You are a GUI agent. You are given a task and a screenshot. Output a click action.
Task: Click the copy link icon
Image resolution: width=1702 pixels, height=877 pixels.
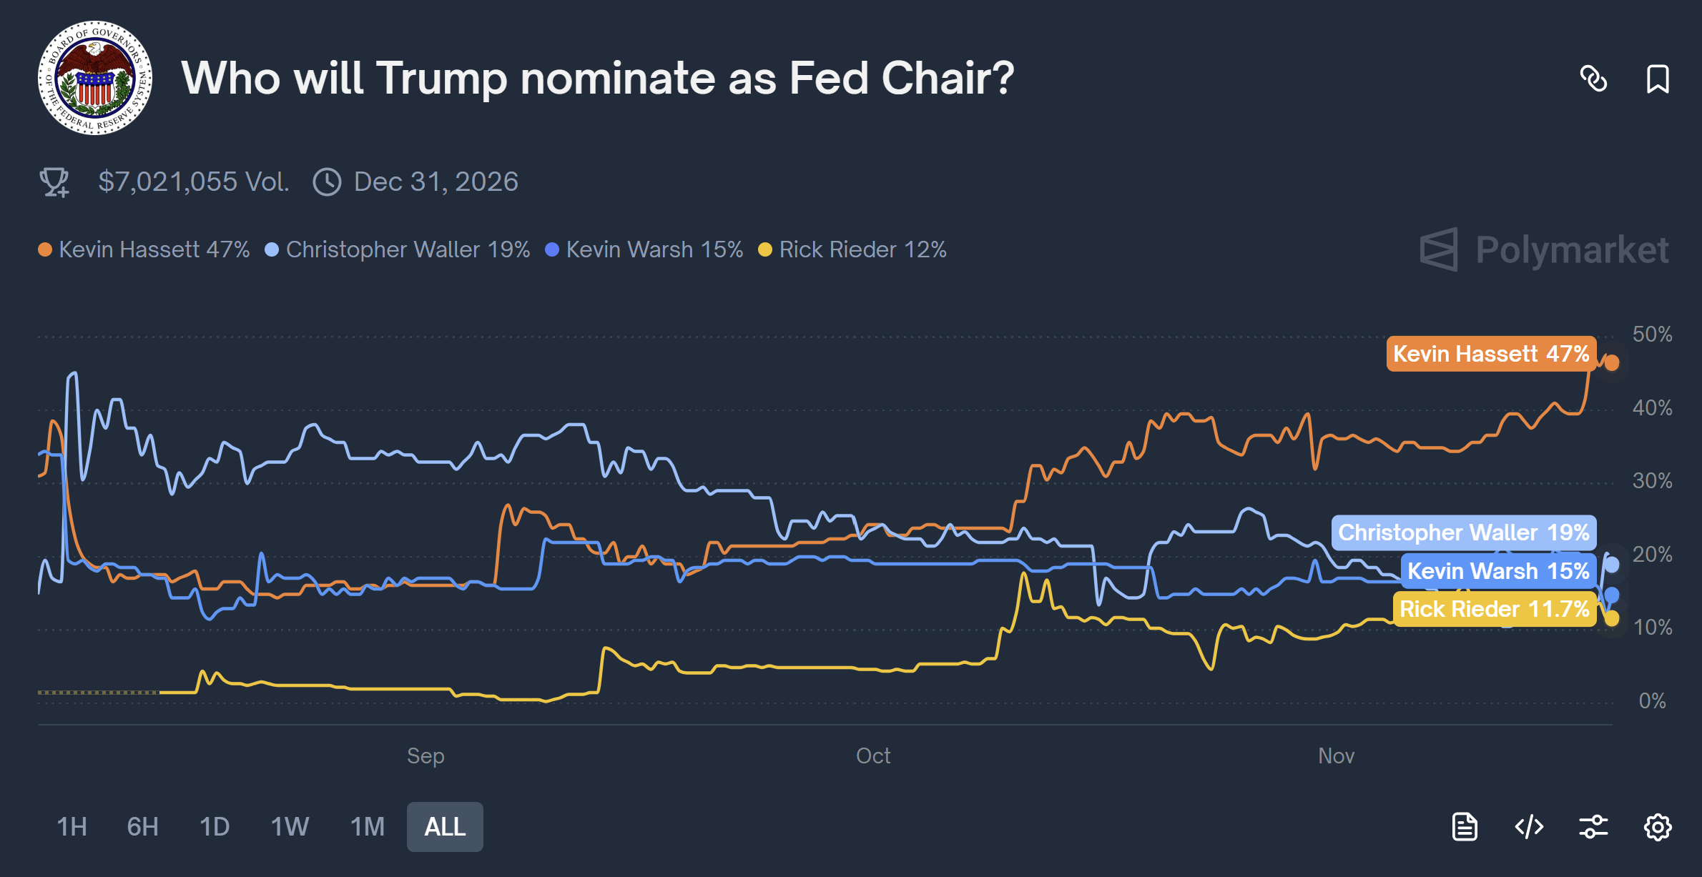1593,79
